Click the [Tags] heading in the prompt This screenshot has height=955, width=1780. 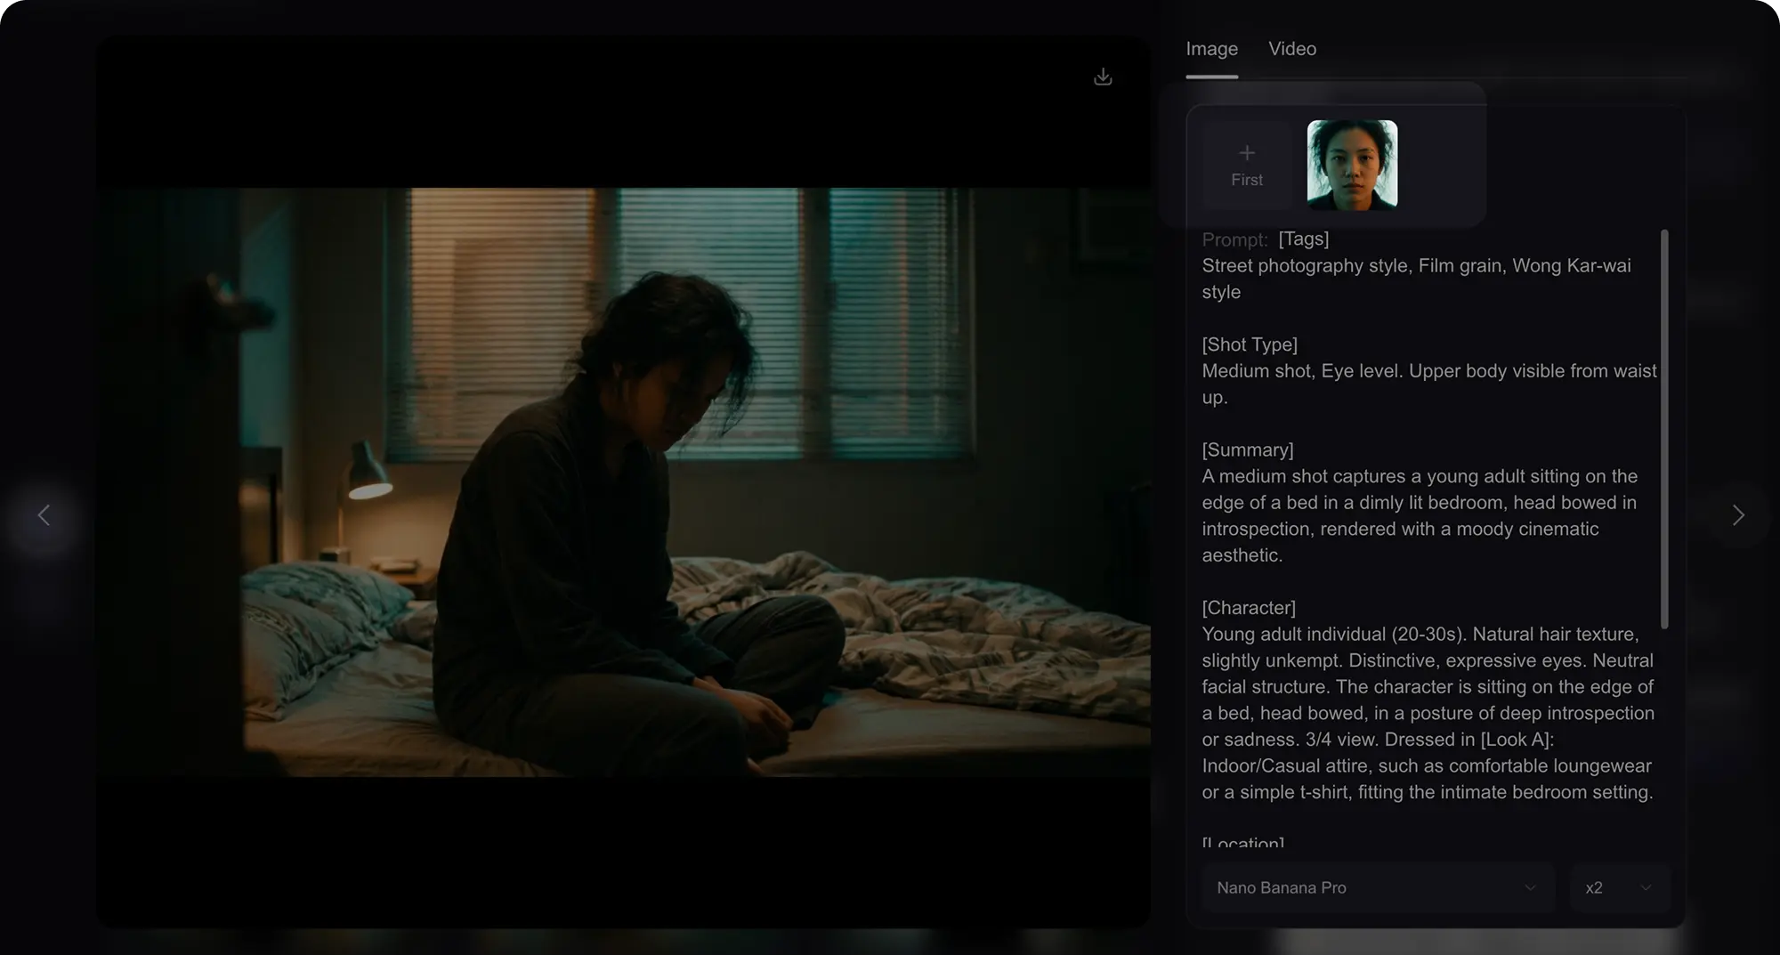[1302, 239]
